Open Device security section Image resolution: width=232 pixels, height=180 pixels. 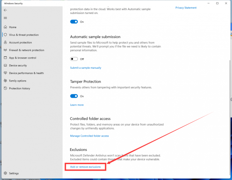click(18, 66)
